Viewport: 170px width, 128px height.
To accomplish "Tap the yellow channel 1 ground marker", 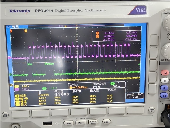I will pos(11,85).
